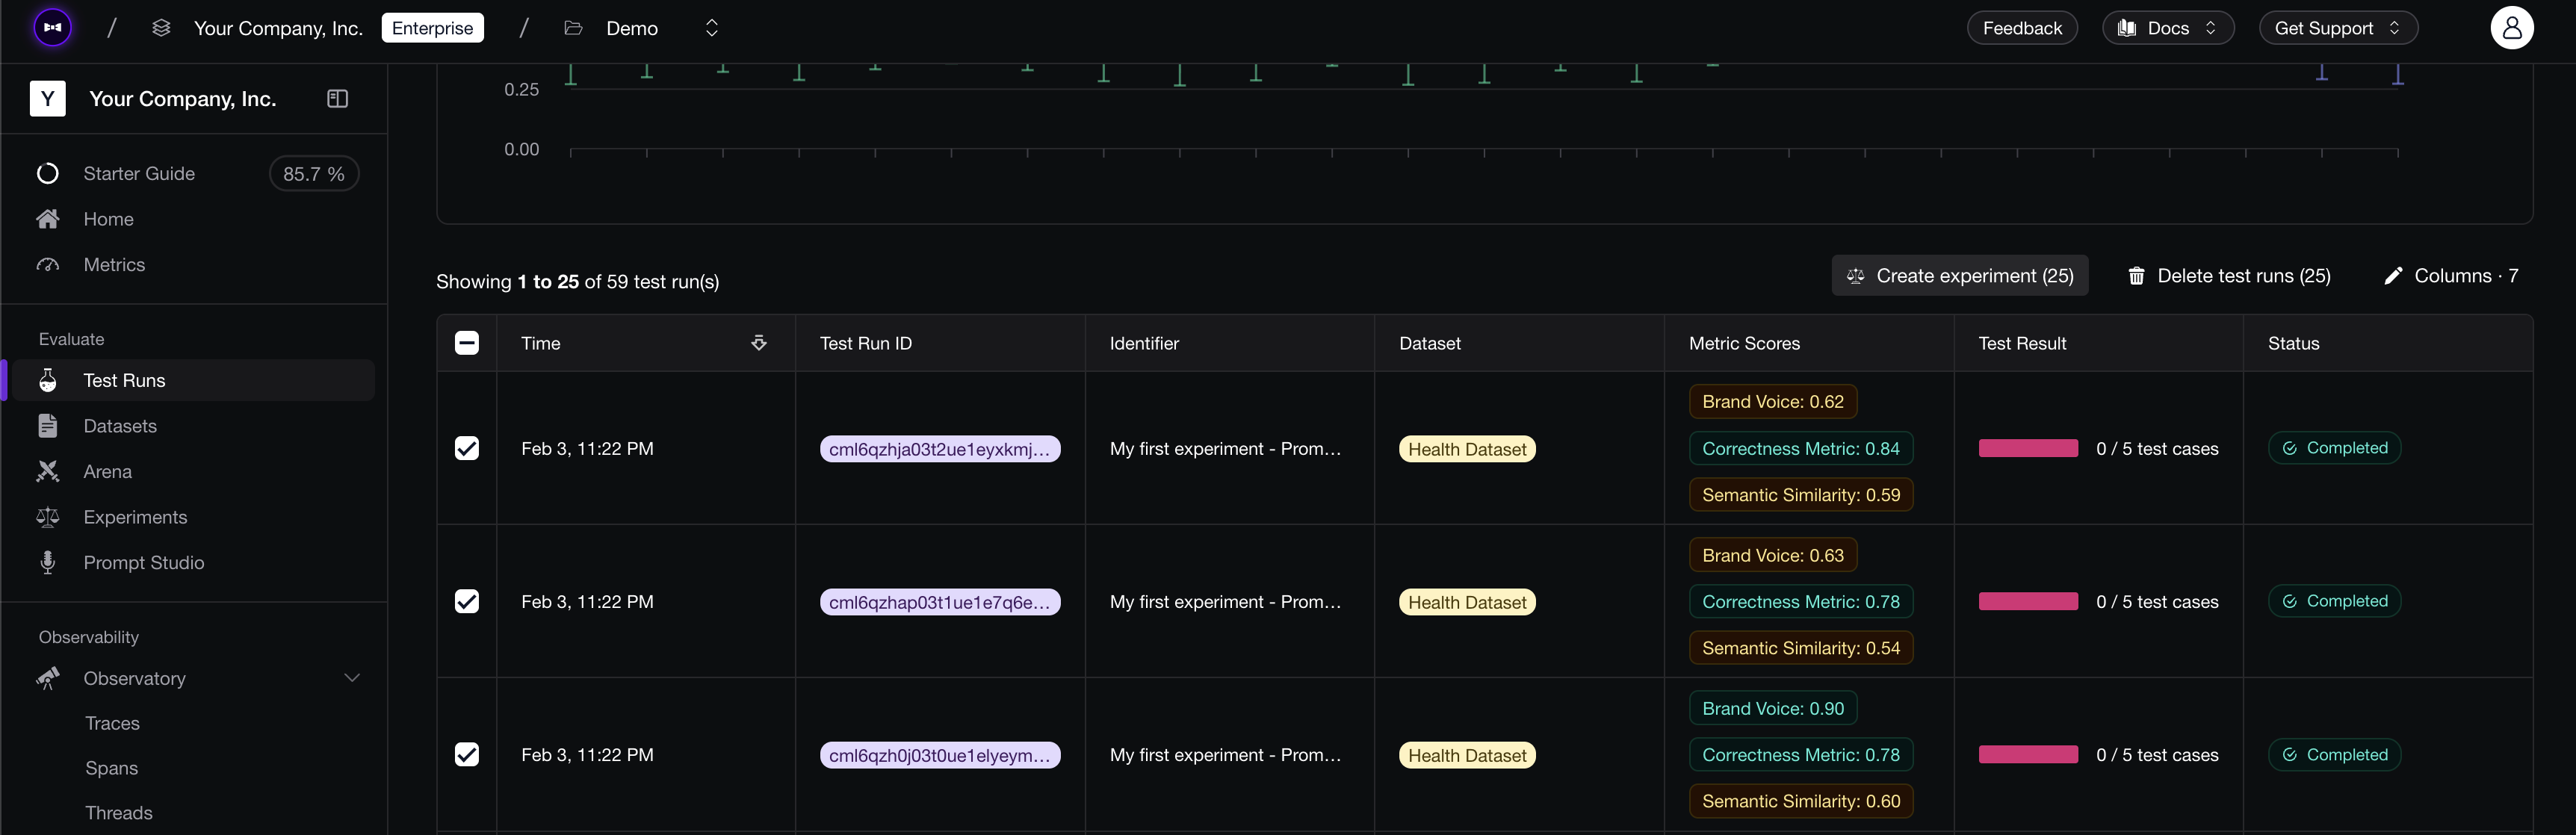
Task: Open Experiments in the sidebar
Action: click(135, 517)
